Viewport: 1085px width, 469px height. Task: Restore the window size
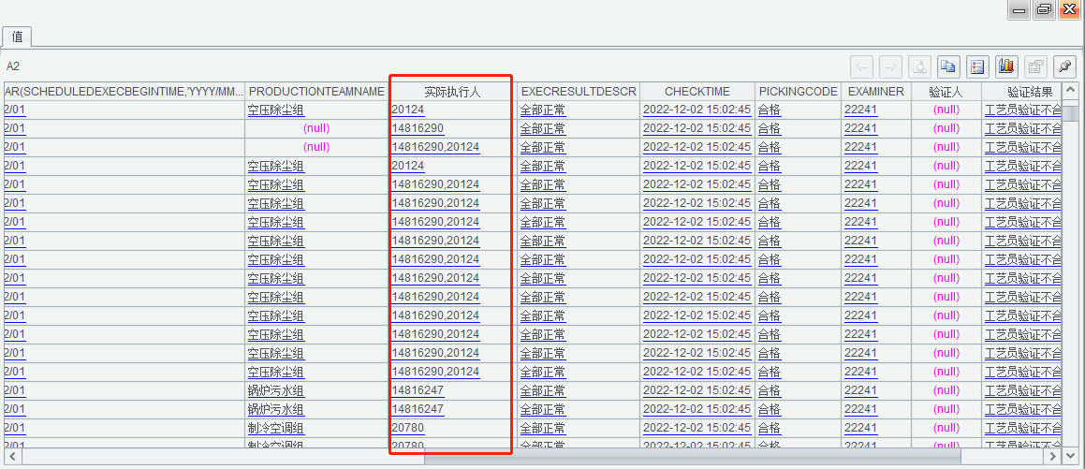click(1044, 9)
